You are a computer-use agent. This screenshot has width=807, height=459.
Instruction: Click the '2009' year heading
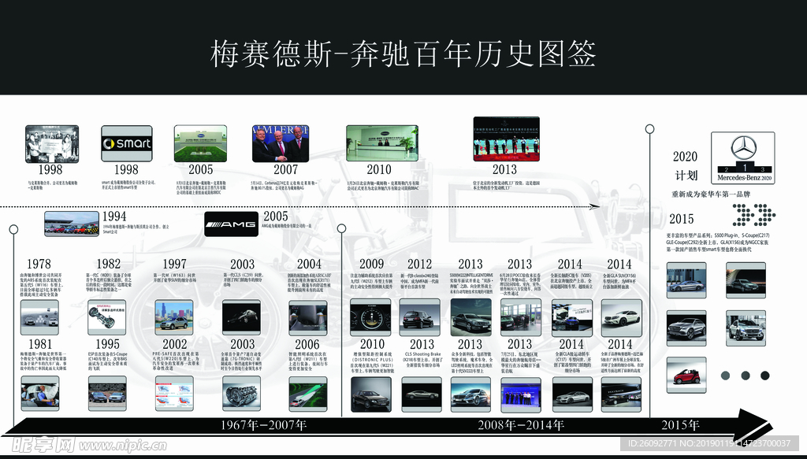(372, 265)
